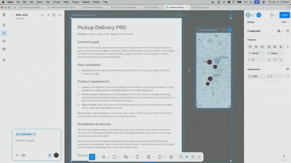291x163 pixels.
Task: Toggle the draw mode button in toolbar
Action: (181, 157)
